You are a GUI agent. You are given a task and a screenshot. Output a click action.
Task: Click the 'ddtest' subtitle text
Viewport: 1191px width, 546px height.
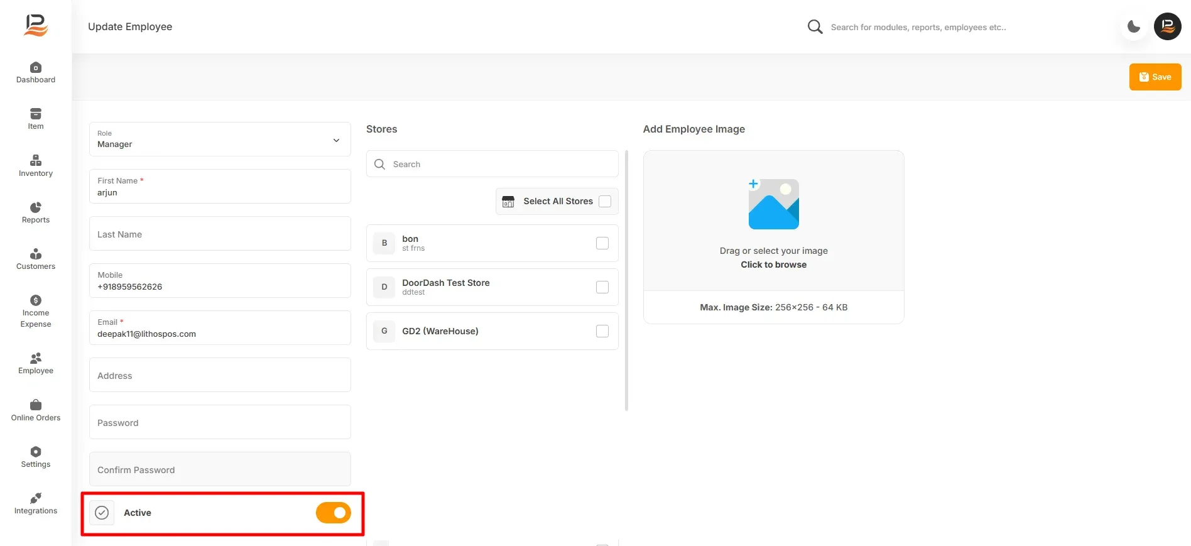point(413,292)
